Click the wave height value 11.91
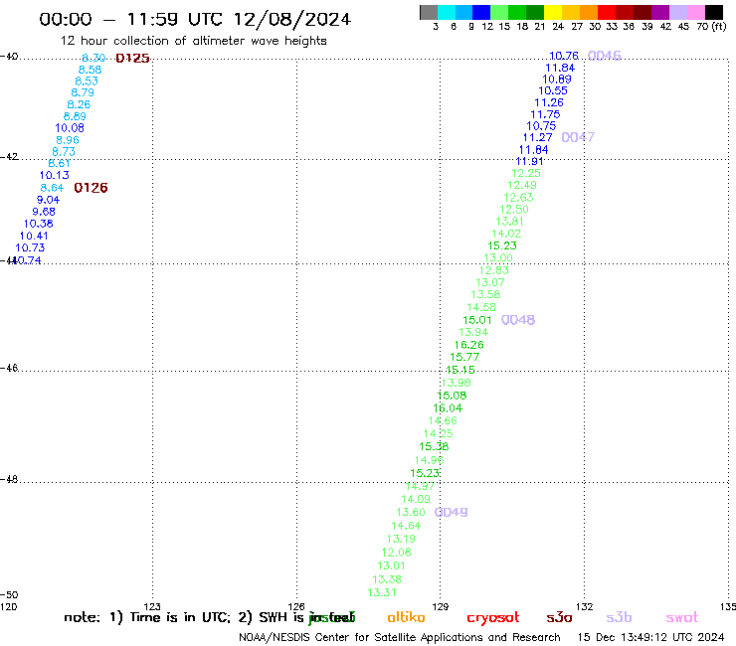 point(529,161)
